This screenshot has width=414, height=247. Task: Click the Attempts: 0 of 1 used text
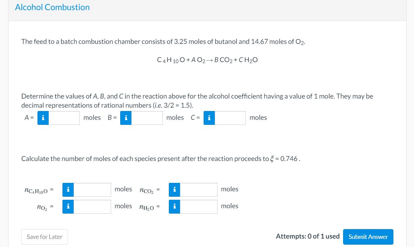(x=308, y=236)
